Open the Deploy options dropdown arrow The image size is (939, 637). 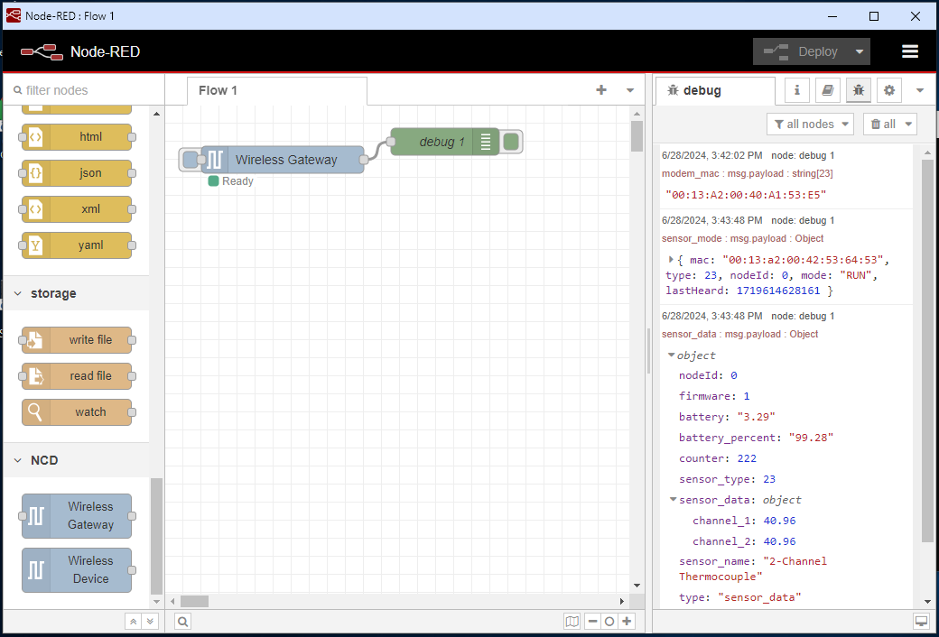pyautogui.click(x=860, y=52)
